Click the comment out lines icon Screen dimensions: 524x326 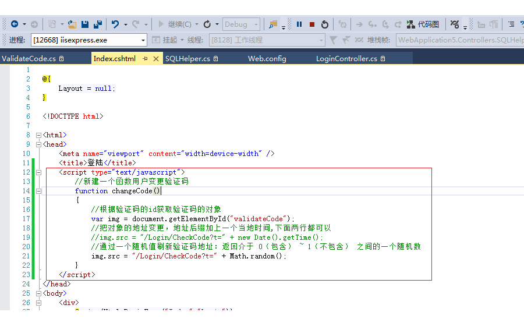511,24
